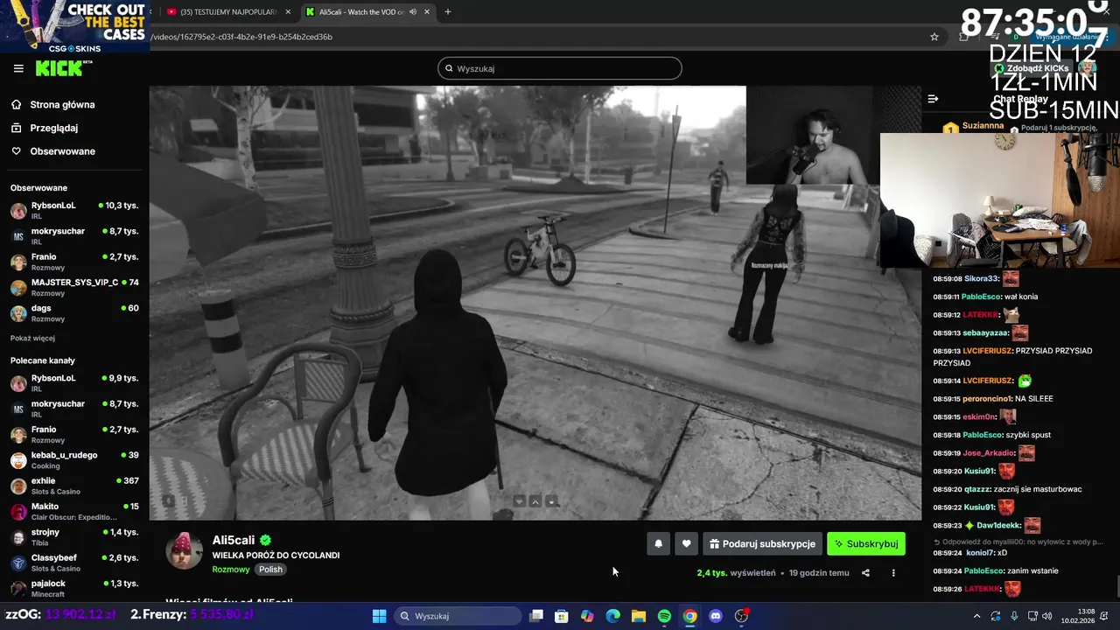
Task: Click the green Subskrybuj button
Action: click(866, 543)
